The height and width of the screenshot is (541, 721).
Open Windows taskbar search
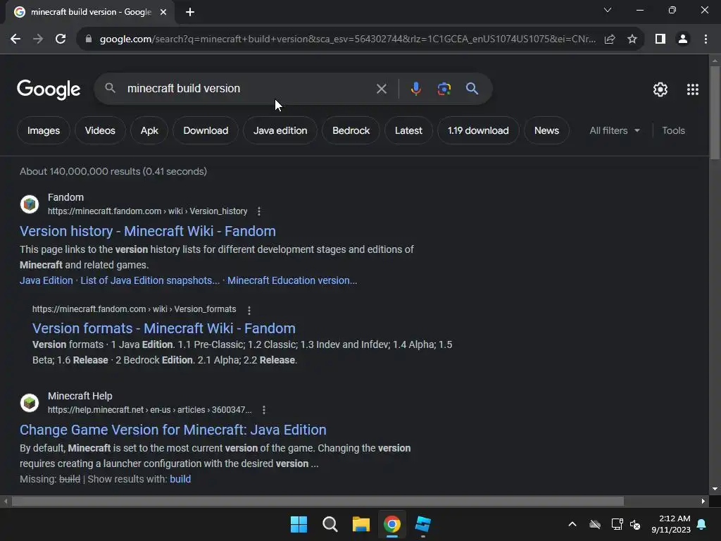point(330,524)
